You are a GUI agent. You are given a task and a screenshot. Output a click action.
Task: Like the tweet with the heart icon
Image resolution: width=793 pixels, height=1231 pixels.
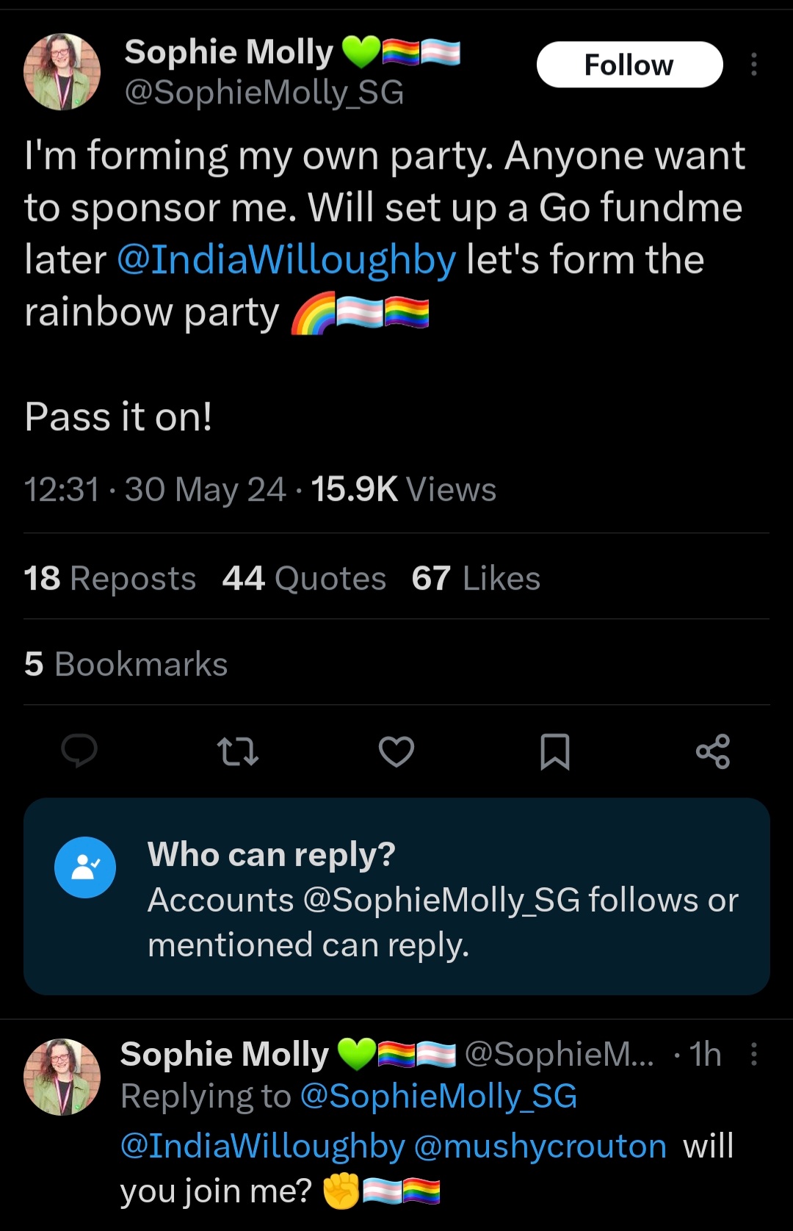pyautogui.click(x=396, y=751)
